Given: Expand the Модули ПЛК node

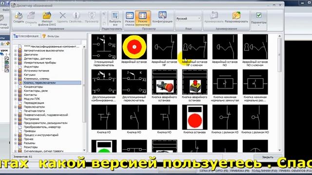Looking at the screenshot, I should click(15, 99).
